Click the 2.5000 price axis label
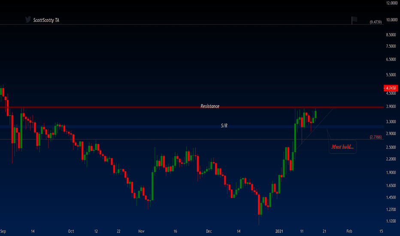This screenshot has width=400, height=236. (391, 147)
